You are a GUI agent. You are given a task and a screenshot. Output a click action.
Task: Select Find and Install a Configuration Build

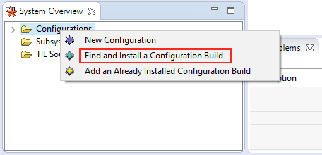[x=154, y=56]
